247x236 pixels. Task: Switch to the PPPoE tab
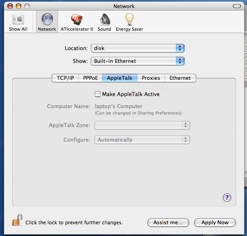coord(90,78)
